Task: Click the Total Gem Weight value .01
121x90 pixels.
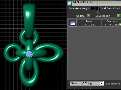Action: (95, 8)
